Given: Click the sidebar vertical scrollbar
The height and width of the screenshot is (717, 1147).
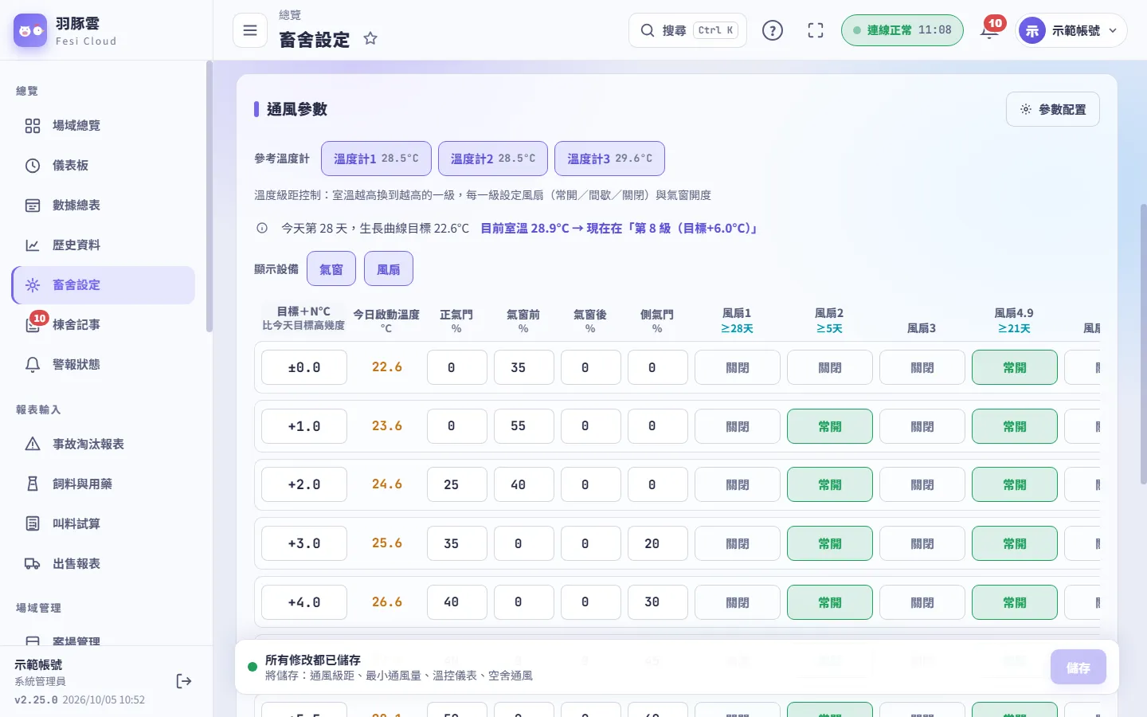Looking at the screenshot, I should click(209, 196).
